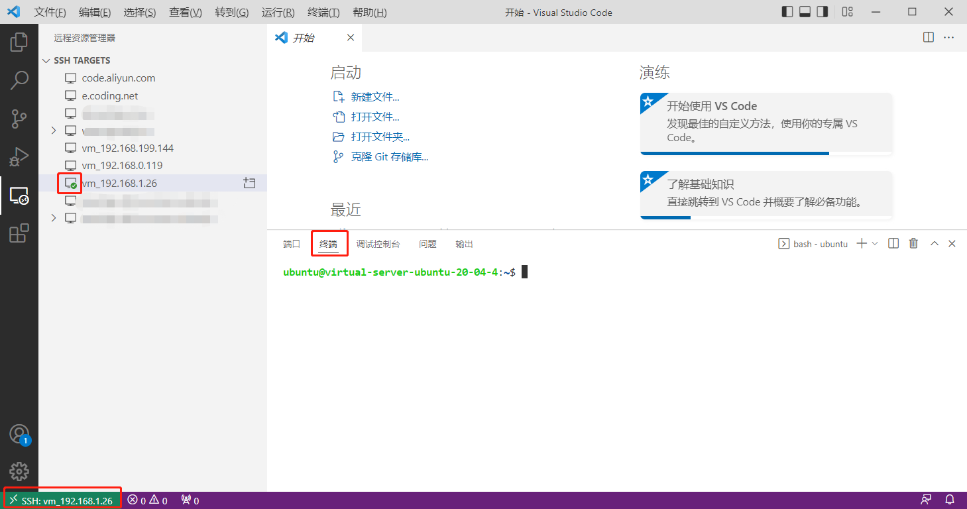Click the SSH: vm_192.168.1.26 remote indicator
Screen dimensions: 967x509
point(63,500)
